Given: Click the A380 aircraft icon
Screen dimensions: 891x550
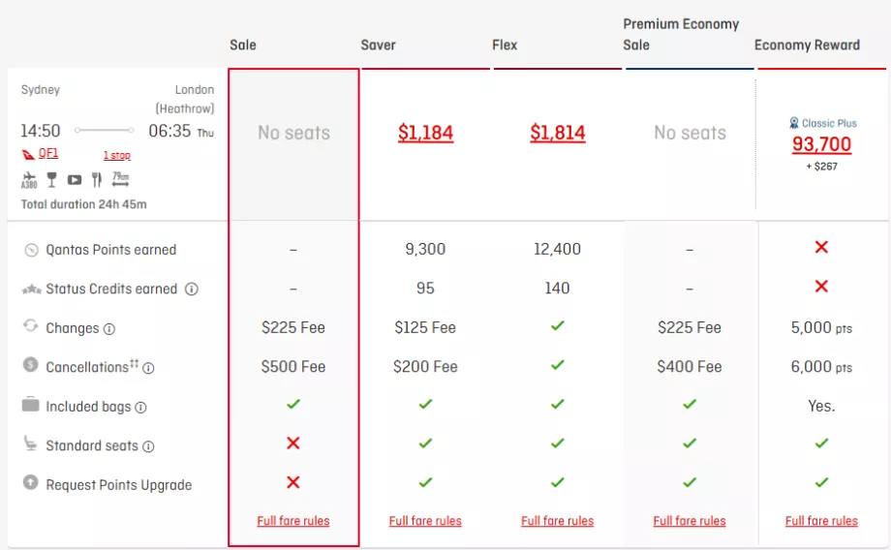Looking at the screenshot, I should point(29,180).
